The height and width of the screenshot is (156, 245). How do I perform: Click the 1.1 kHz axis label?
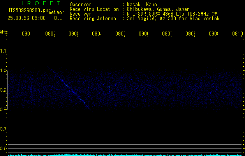(x=3, y=51)
